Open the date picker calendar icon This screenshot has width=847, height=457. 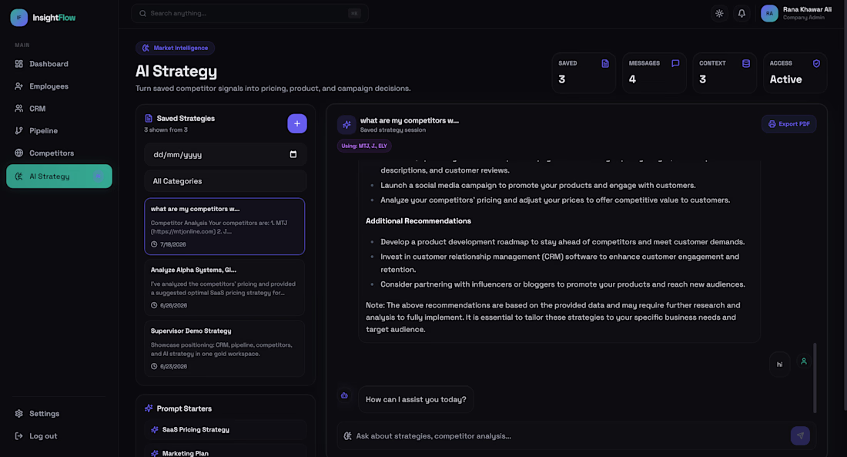click(293, 154)
